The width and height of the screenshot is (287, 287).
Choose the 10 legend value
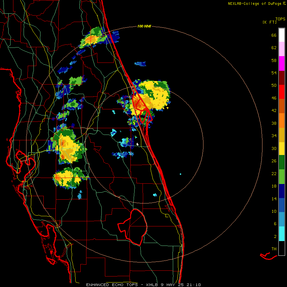[x=274, y=211]
